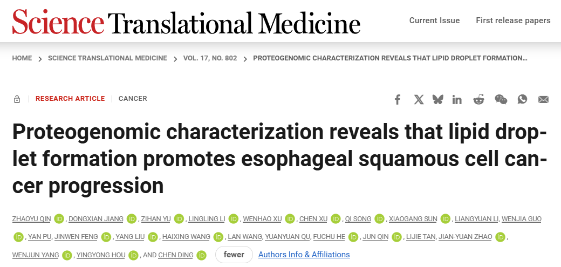Open Authors Info & Affiliations

[x=304, y=255]
